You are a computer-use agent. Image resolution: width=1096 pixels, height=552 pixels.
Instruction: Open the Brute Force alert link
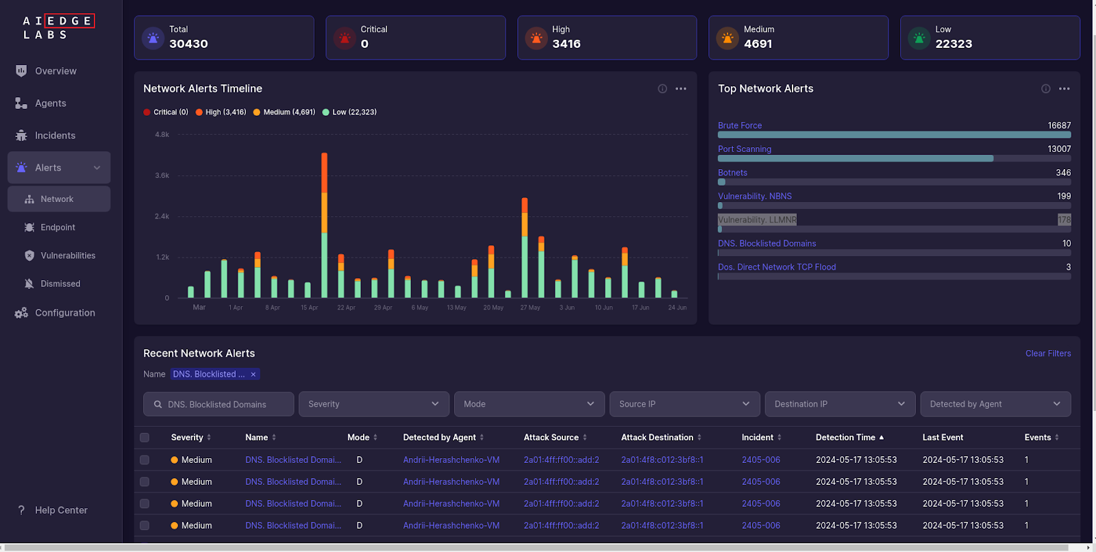739,125
